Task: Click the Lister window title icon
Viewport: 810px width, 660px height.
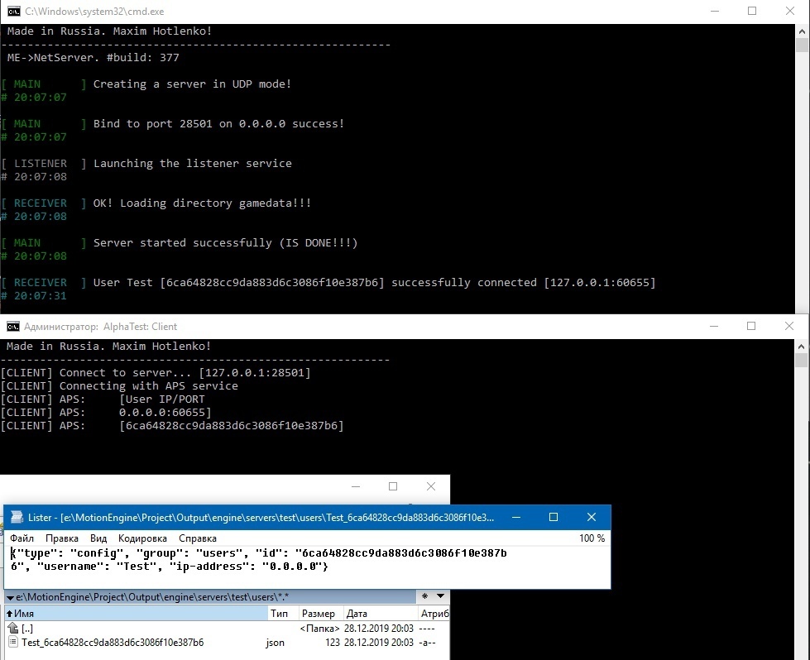Action: (x=17, y=517)
